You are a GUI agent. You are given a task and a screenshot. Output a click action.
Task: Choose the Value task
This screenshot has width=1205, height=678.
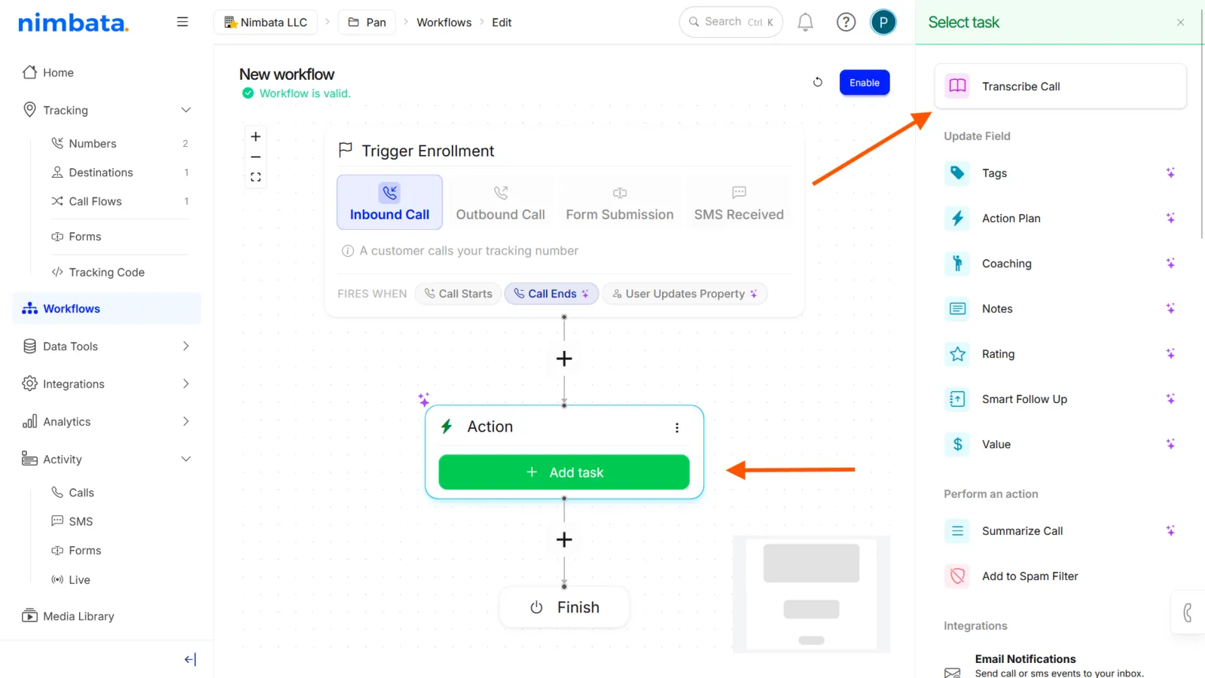(1060, 444)
